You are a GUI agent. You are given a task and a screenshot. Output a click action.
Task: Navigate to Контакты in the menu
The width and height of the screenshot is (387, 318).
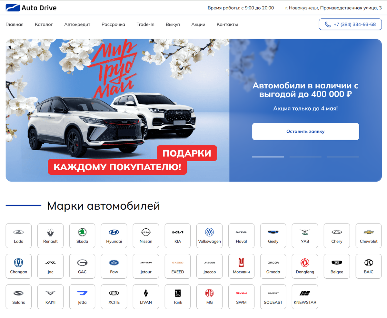[x=227, y=25]
